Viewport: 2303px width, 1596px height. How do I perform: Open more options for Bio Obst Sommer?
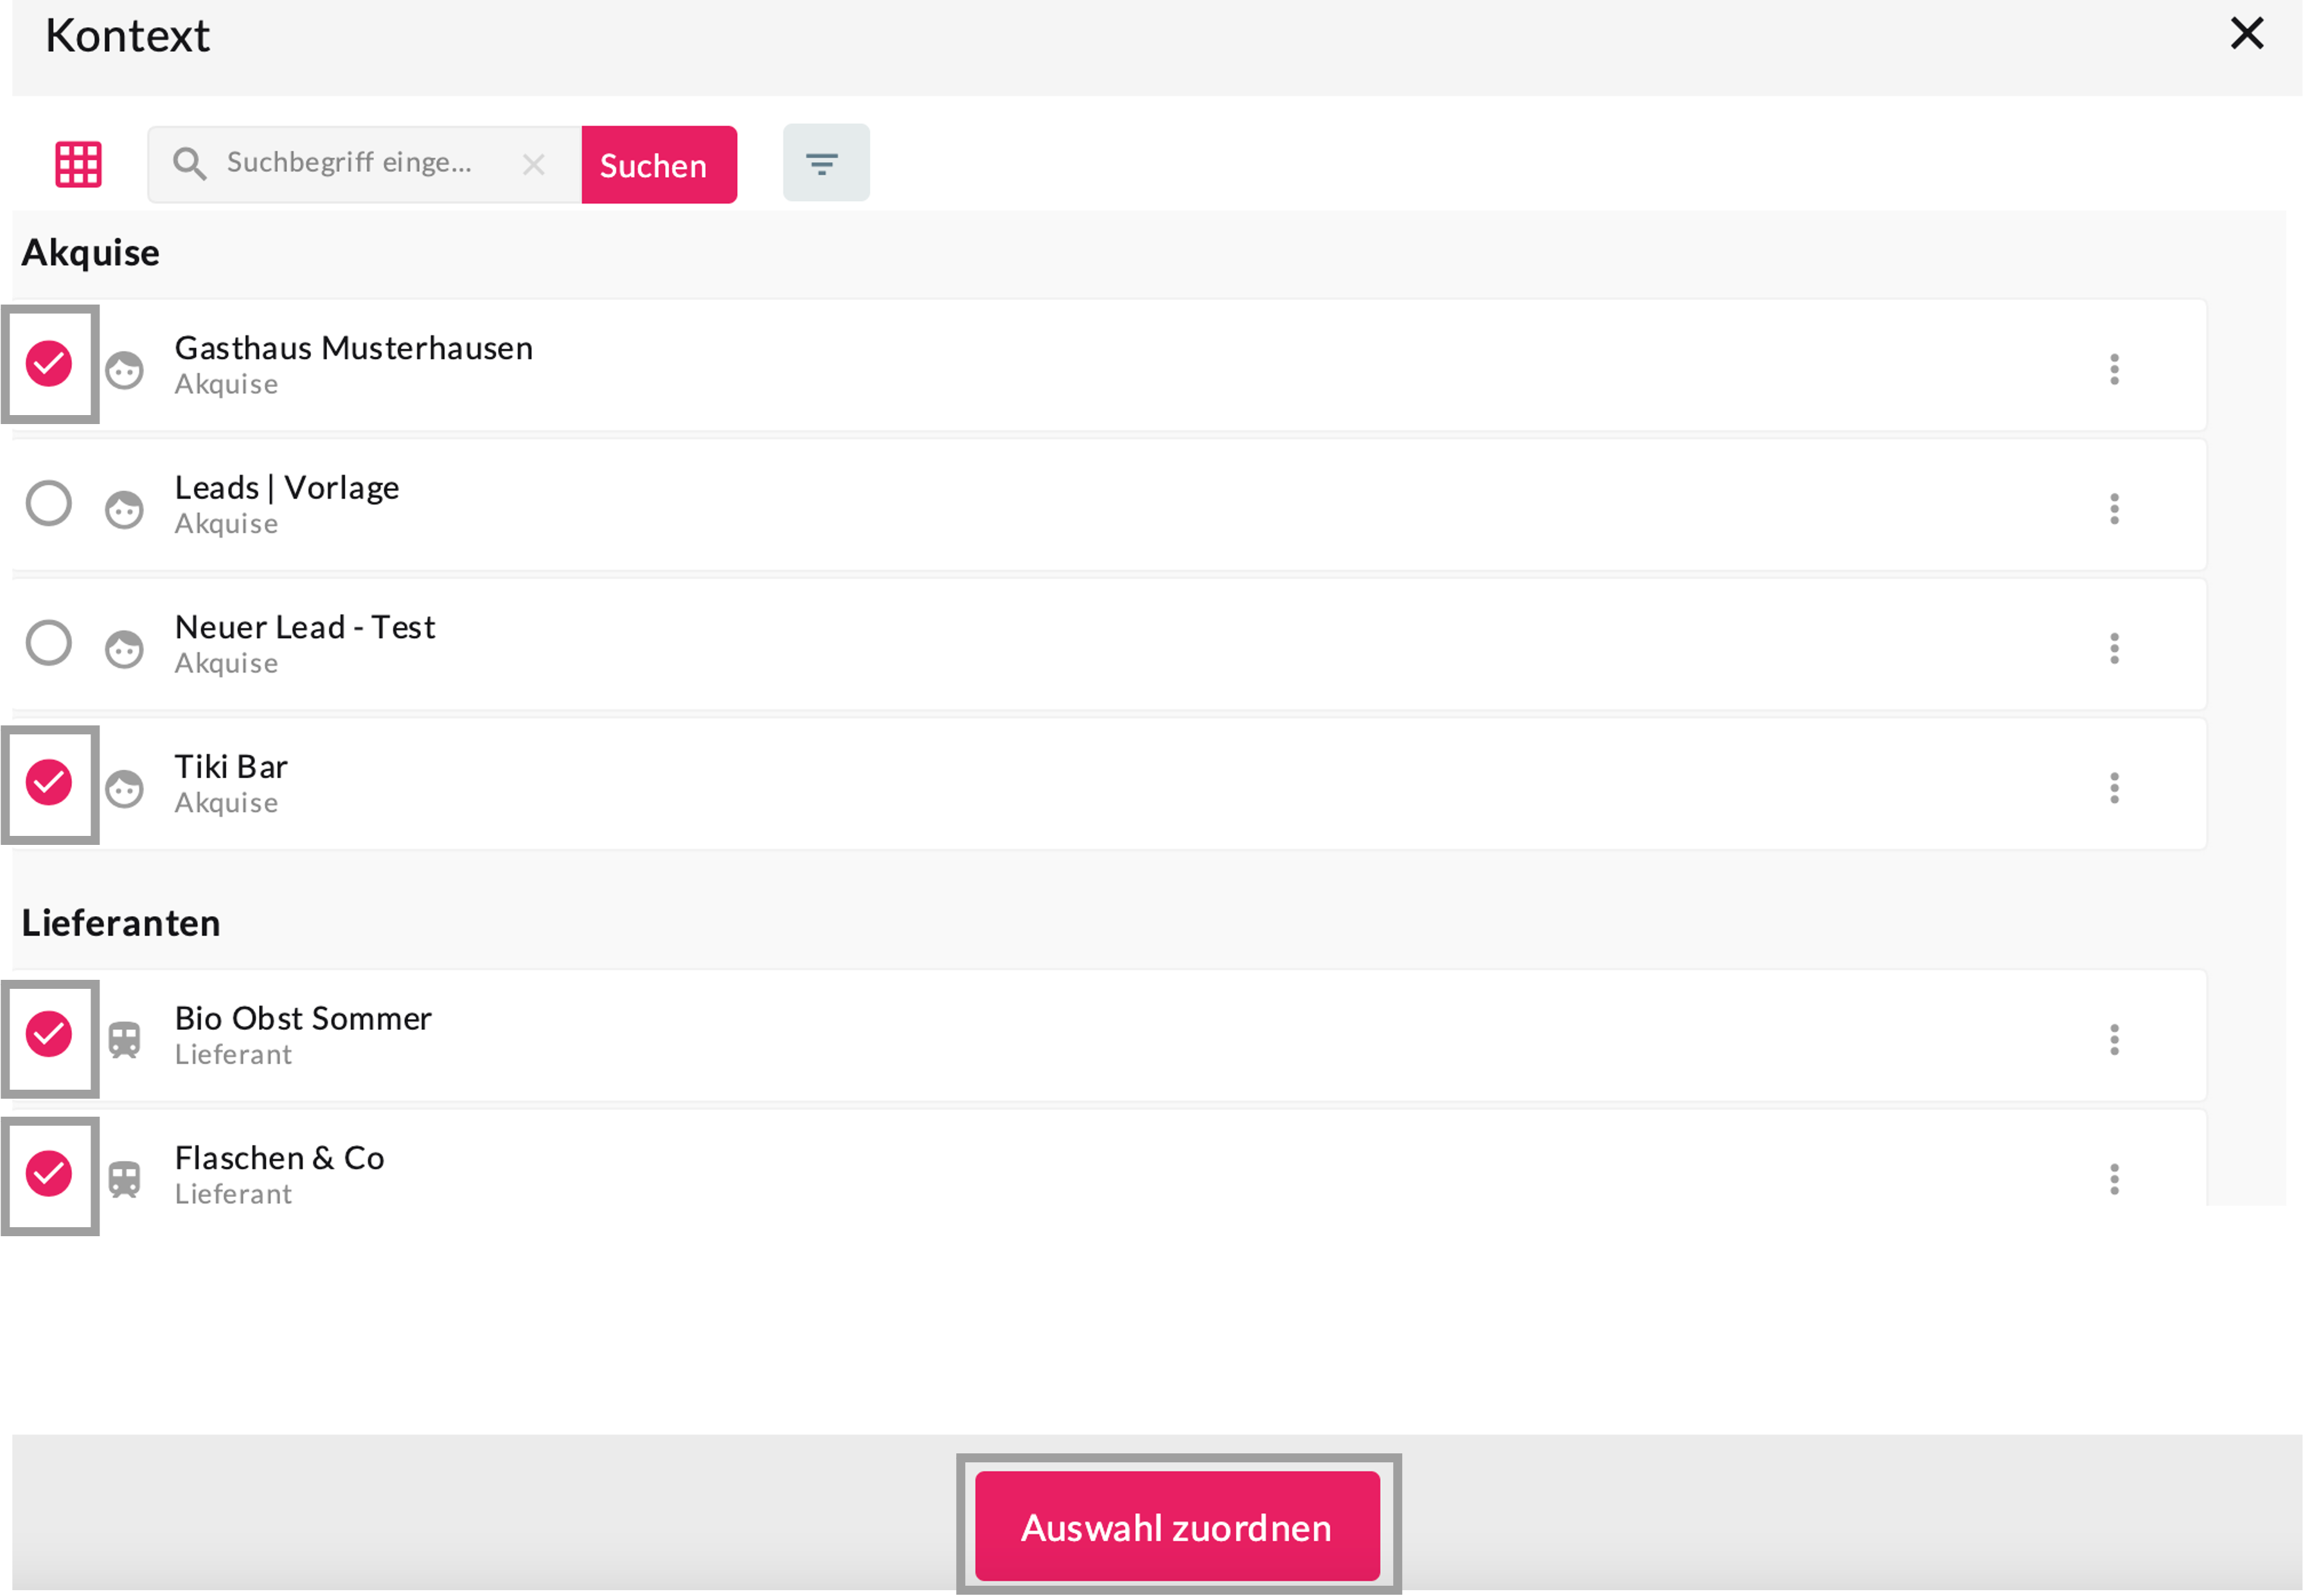(x=2113, y=1039)
